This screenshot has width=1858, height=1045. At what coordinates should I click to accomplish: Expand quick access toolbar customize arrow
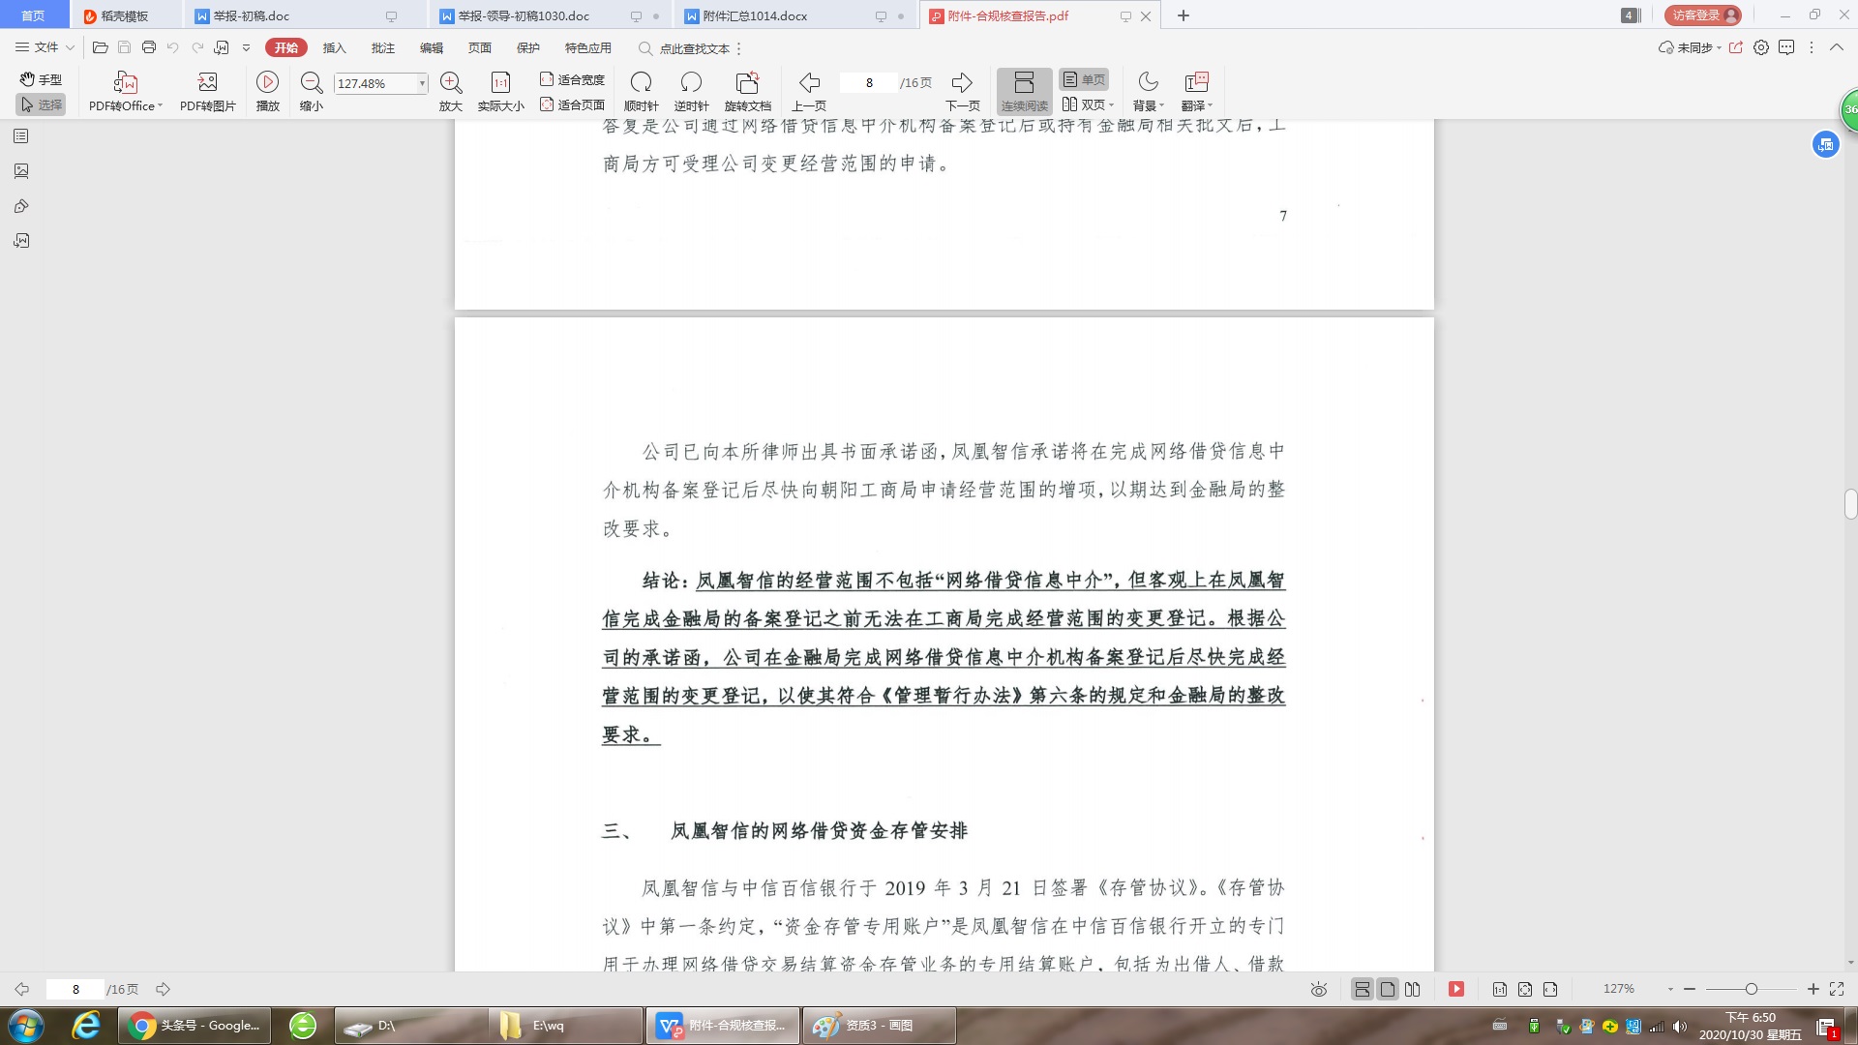(246, 47)
